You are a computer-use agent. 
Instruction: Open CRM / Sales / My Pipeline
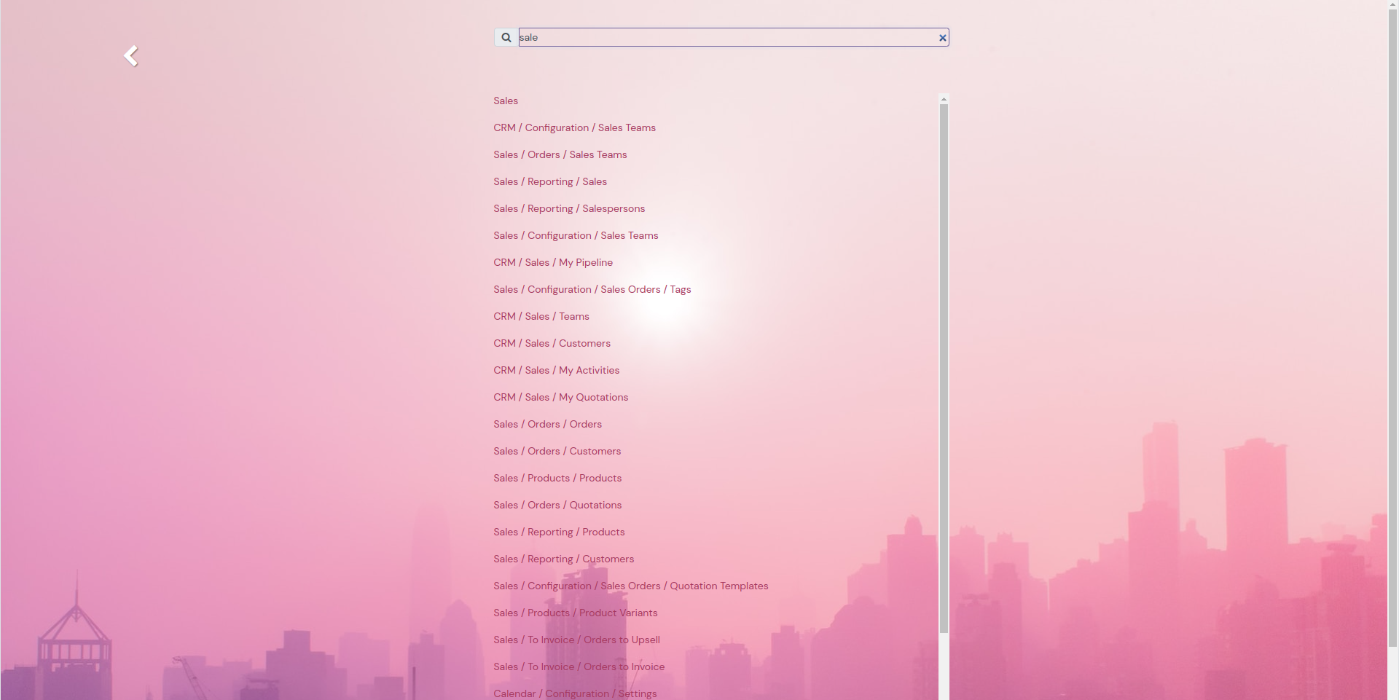[553, 262]
